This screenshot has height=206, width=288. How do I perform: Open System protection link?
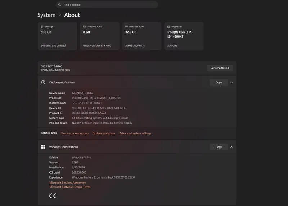[104, 133]
